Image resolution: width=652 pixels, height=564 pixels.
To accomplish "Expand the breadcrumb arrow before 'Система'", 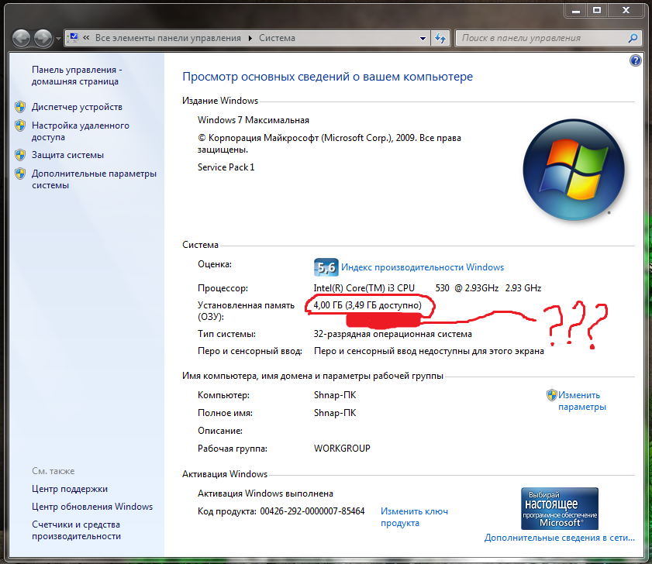I will click(250, 38).
